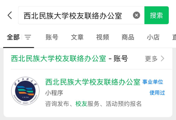This screenshot has width=176, height=120.
Task: Switch to the 文章 tab
Action: pyautogui.click(x=77, y=37)
